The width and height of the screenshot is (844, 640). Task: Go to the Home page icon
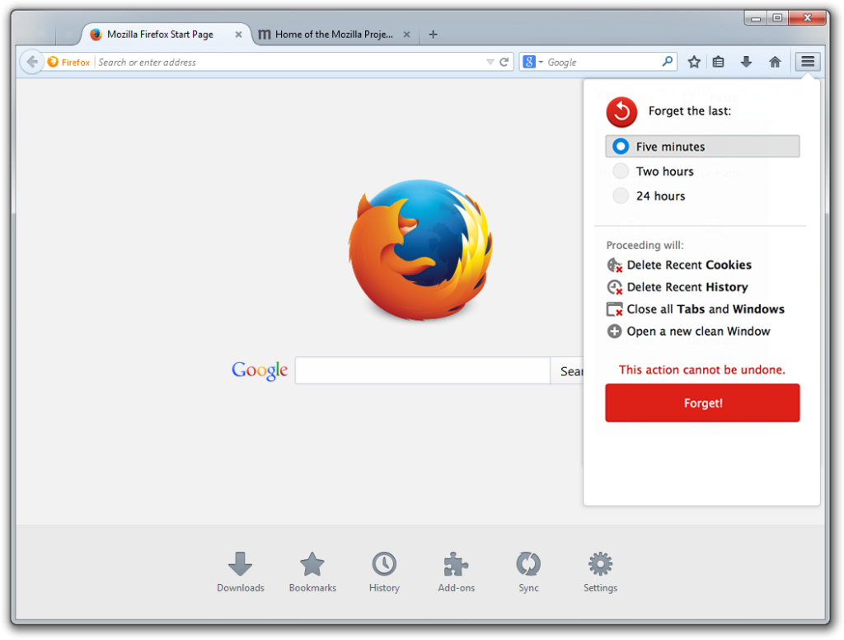[775, 62]
